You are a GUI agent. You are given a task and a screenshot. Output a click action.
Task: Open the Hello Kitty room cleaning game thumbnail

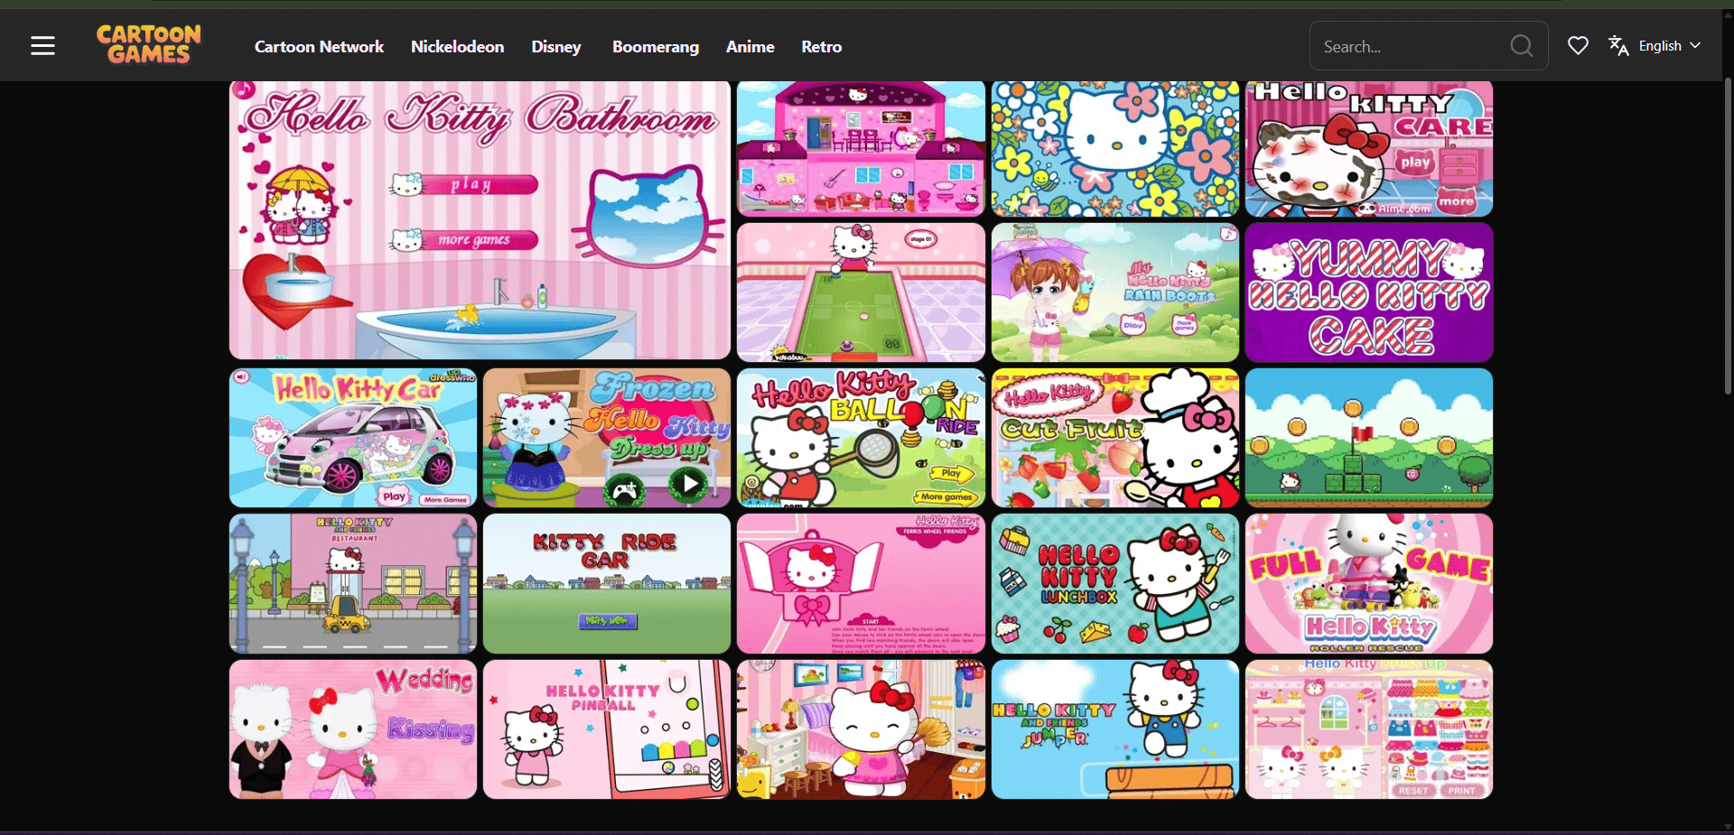[x=861, y=729]
